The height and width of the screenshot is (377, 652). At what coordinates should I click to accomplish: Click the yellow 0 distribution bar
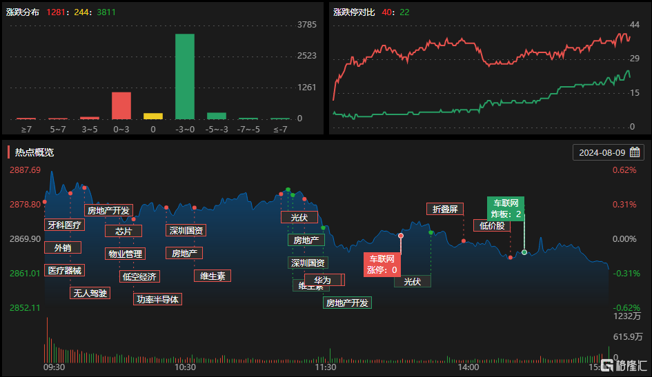point(153,116)
